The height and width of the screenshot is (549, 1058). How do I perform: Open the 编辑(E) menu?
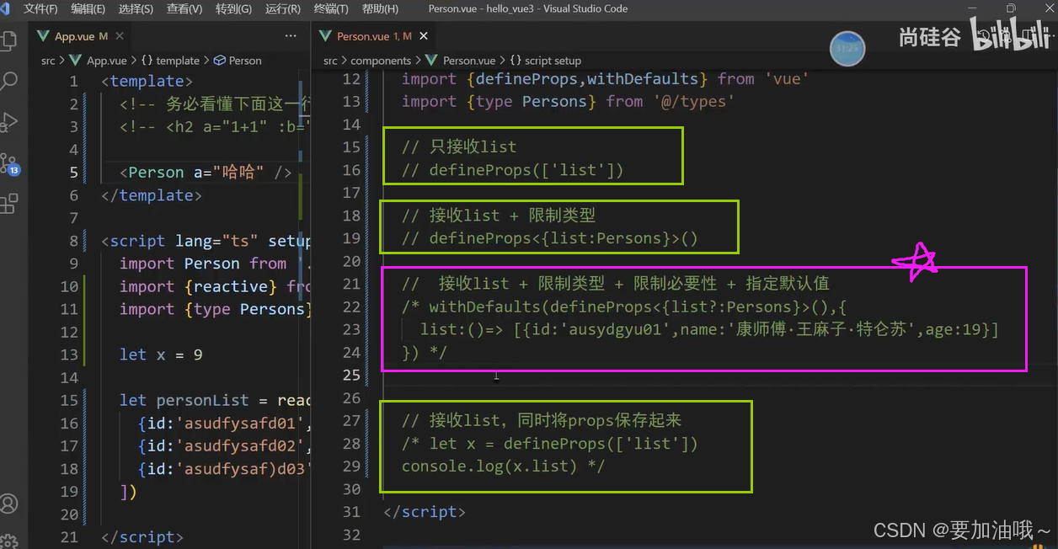pyautogui.click(x=88, y=8)
